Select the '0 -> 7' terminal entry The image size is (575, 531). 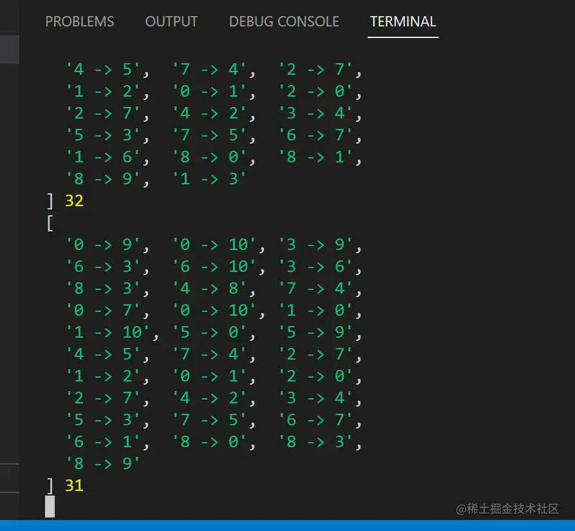103,311
